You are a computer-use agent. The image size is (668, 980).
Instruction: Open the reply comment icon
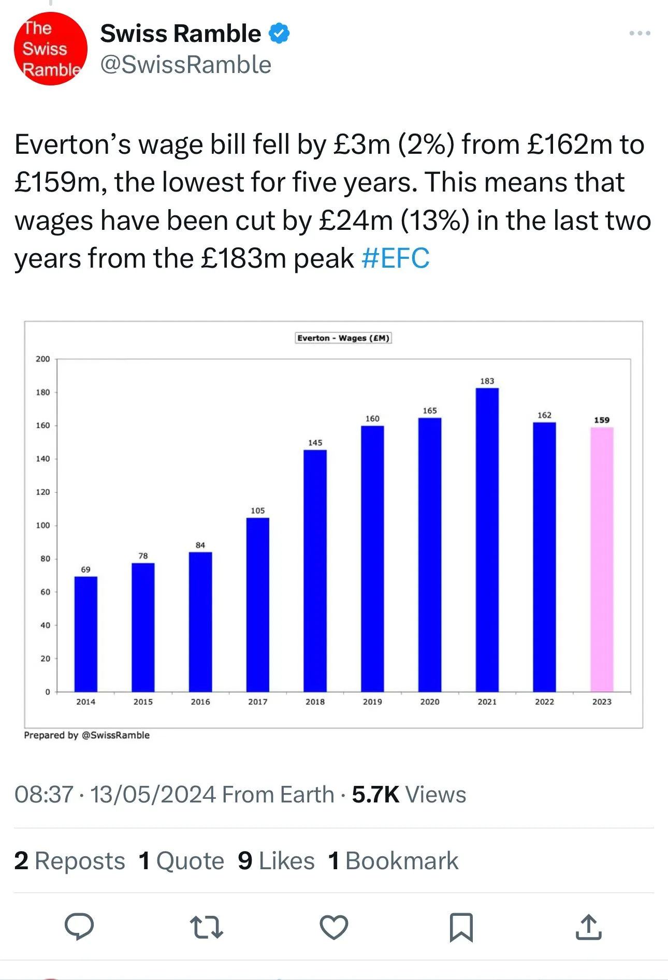pos(79,926)
